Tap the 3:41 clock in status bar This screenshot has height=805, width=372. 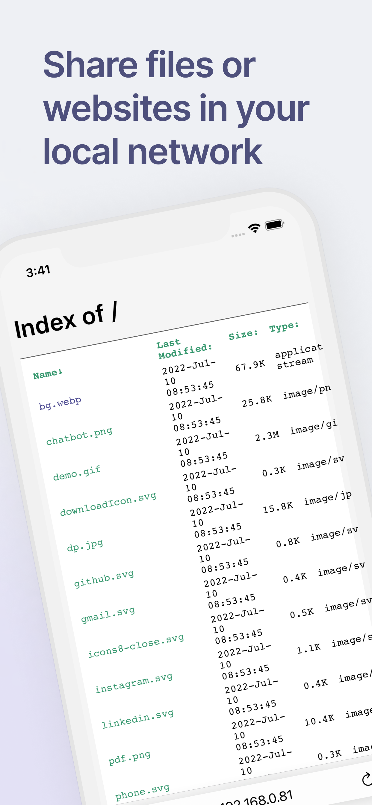pyautogui.click(x=38, y=271)
